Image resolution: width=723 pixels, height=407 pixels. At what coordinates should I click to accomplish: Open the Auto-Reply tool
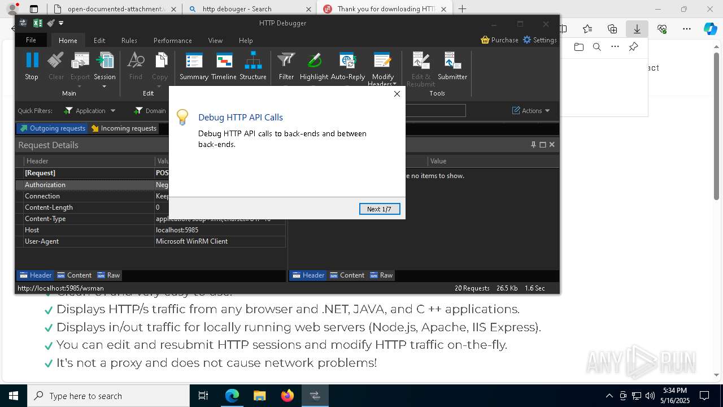click(x=348, y=66)
